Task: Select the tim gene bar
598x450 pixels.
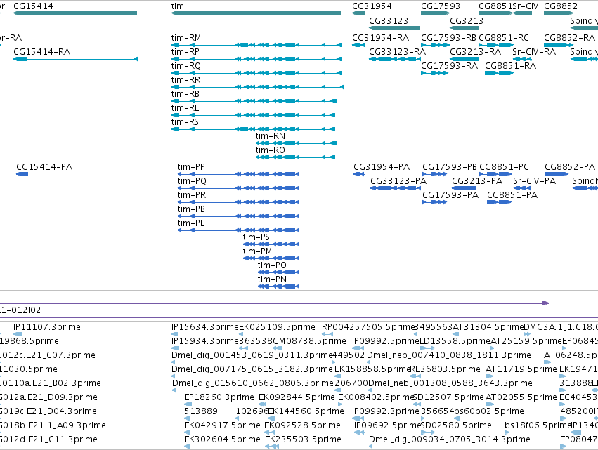Action: pos(256,13)
